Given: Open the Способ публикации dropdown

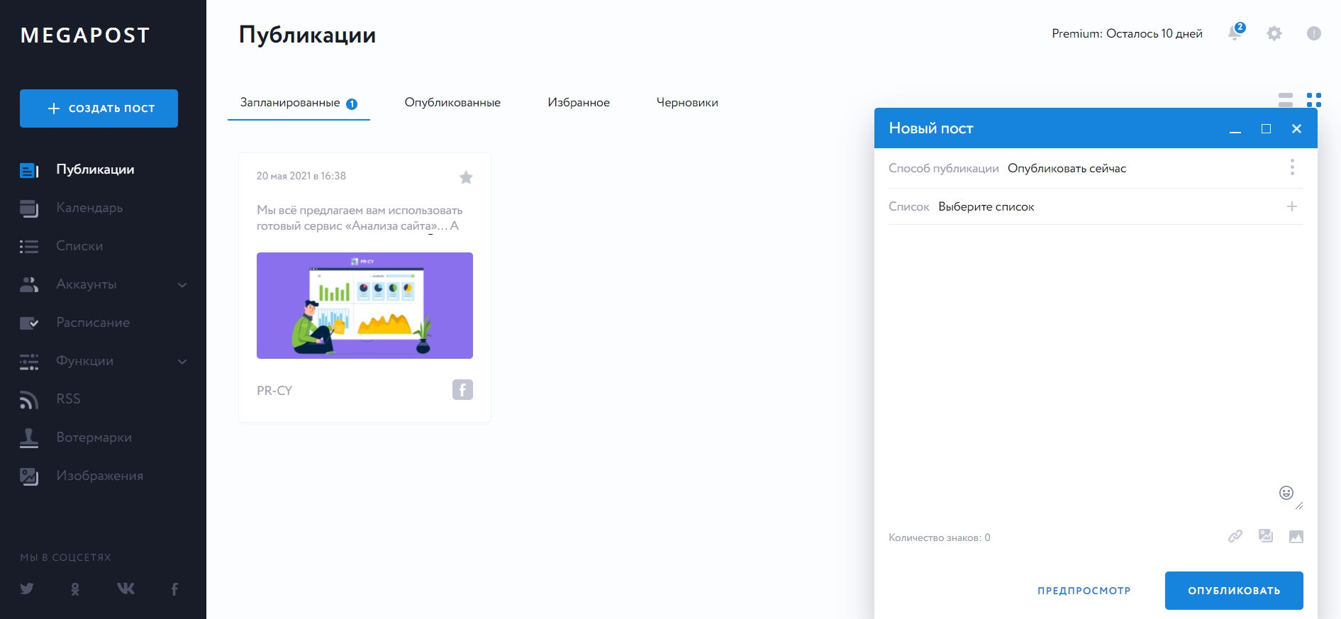Looking at the screenshot, I should [x=1067, y=169].
